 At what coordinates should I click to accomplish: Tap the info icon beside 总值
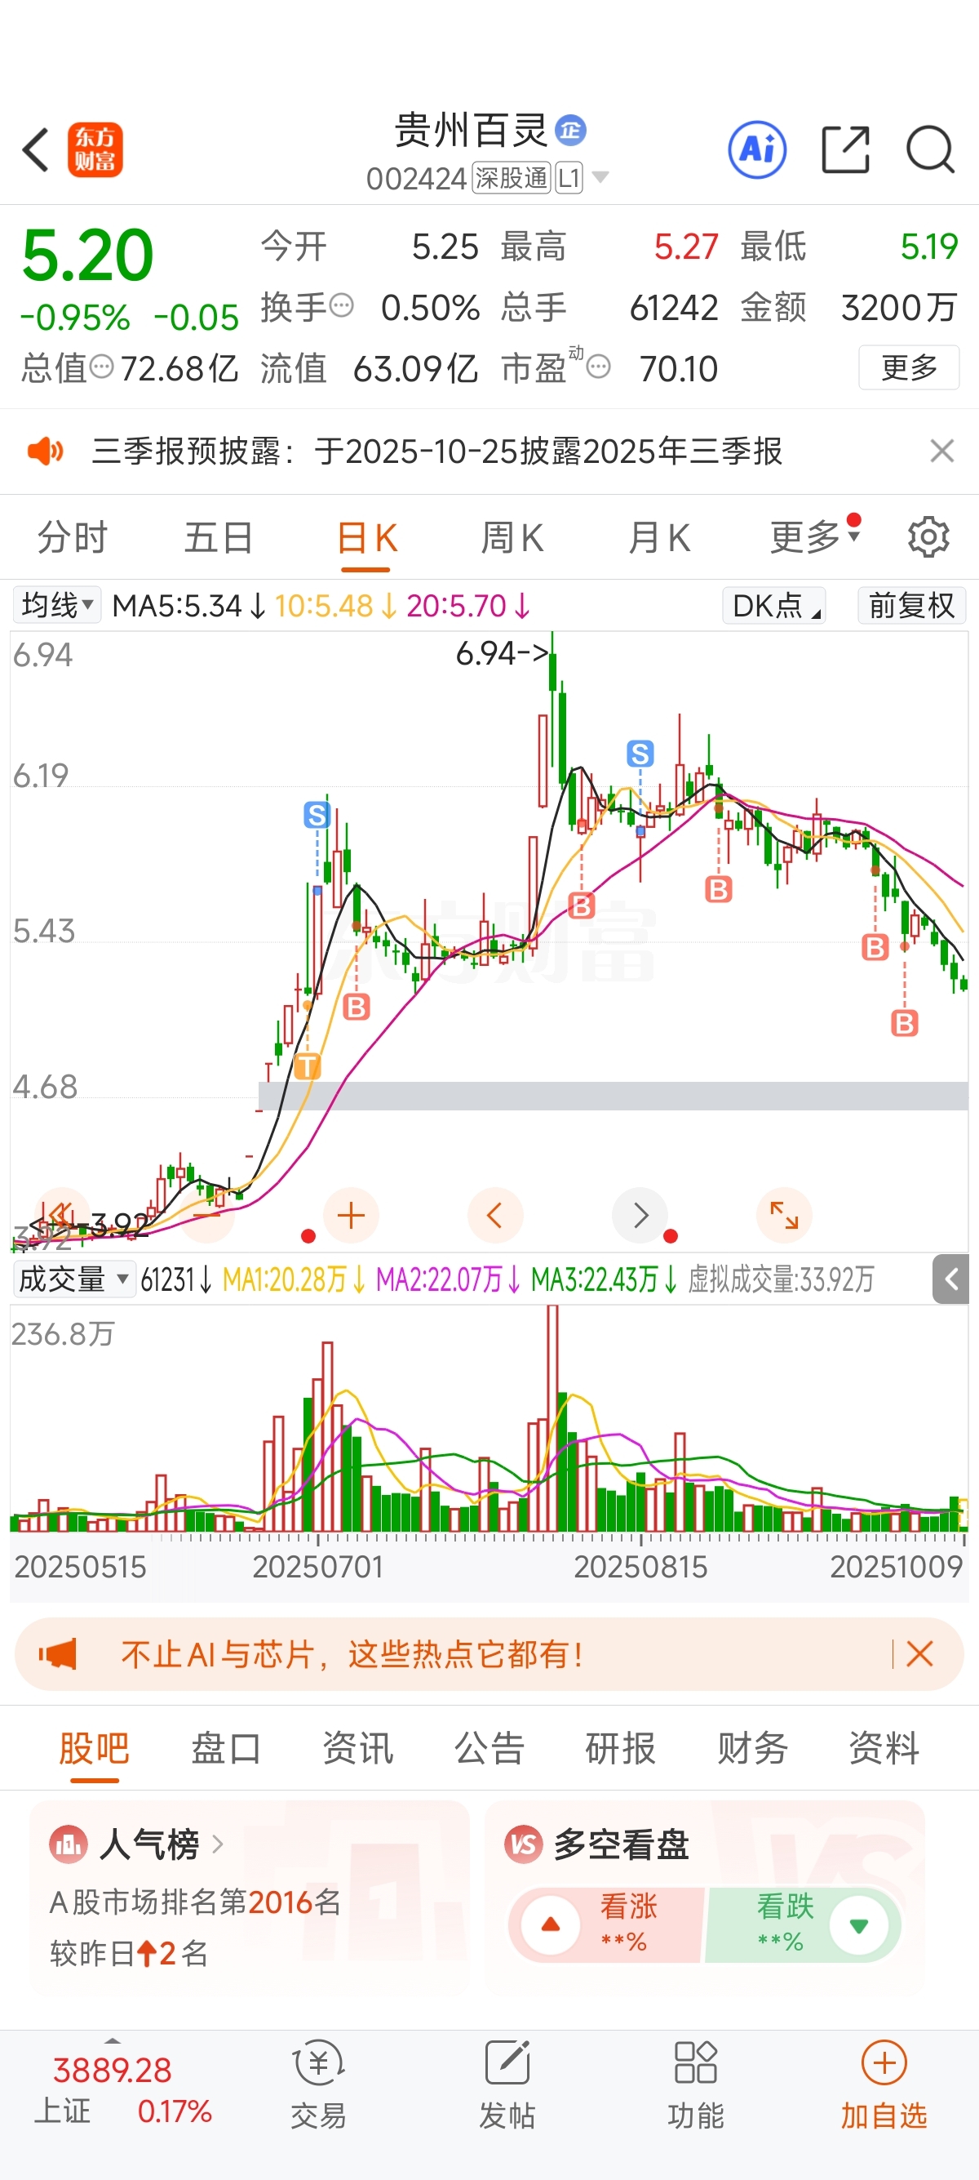point(101,367)
